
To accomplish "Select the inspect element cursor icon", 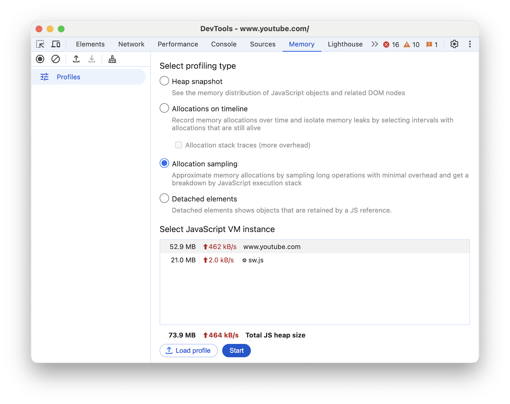I will click(40, 44).
